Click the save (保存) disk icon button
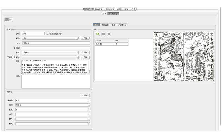The height and width of the screenshot is (138, 222). [9, 20]
